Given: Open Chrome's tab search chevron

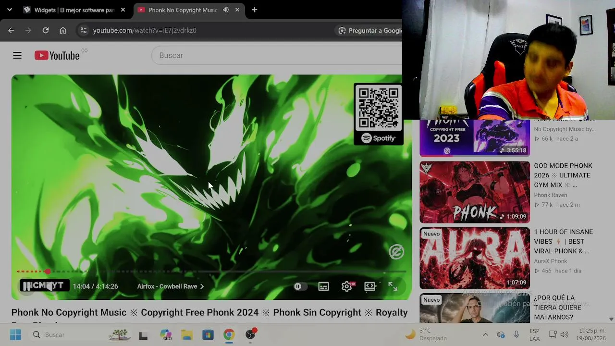Looking at the screenshot, I should [x=10, y=10].
